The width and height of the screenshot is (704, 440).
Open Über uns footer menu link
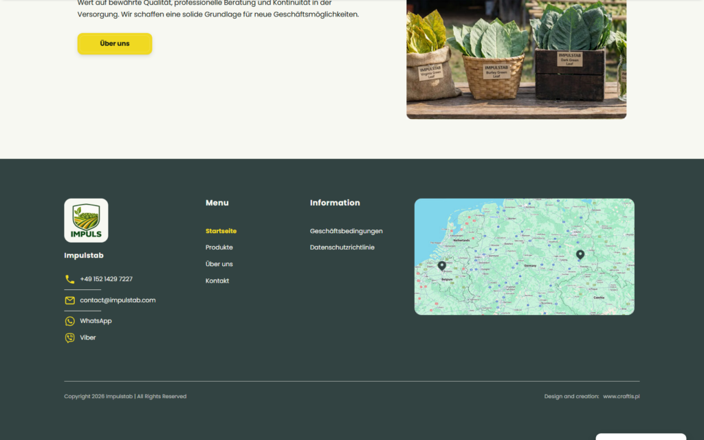coord(219,264)
